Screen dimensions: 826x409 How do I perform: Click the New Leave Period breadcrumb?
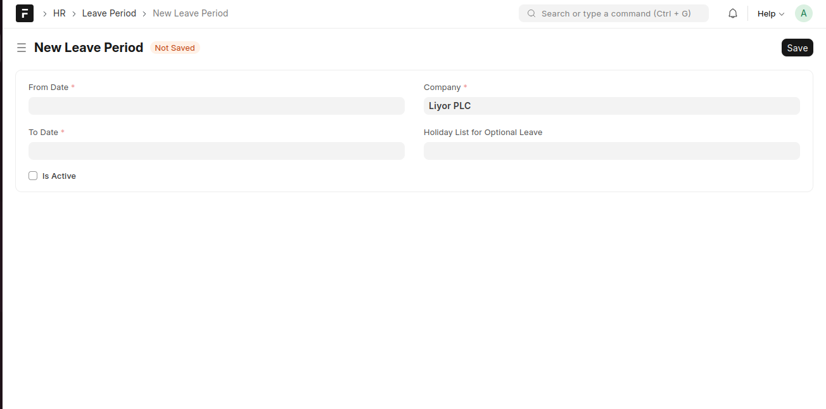click(x=190, y=13)
